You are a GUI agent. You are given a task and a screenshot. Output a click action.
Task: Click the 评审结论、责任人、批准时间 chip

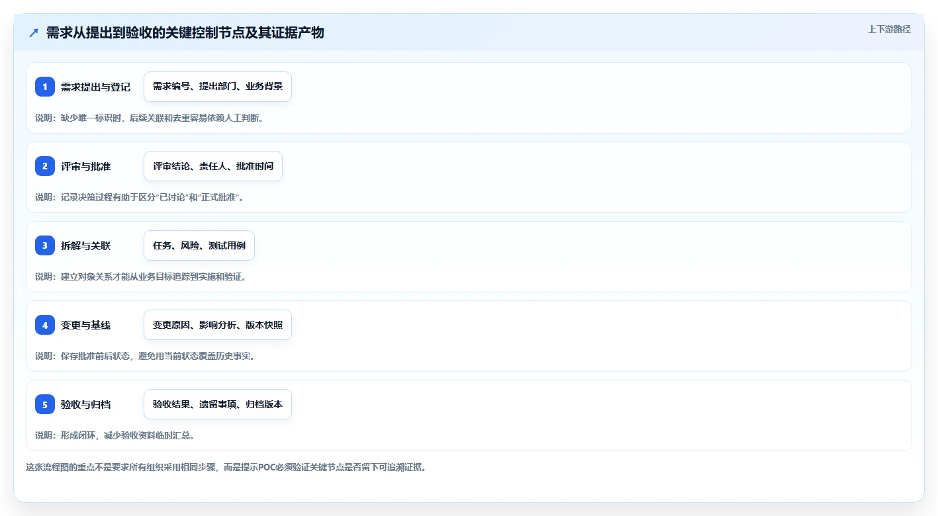[x=213, y=166]
